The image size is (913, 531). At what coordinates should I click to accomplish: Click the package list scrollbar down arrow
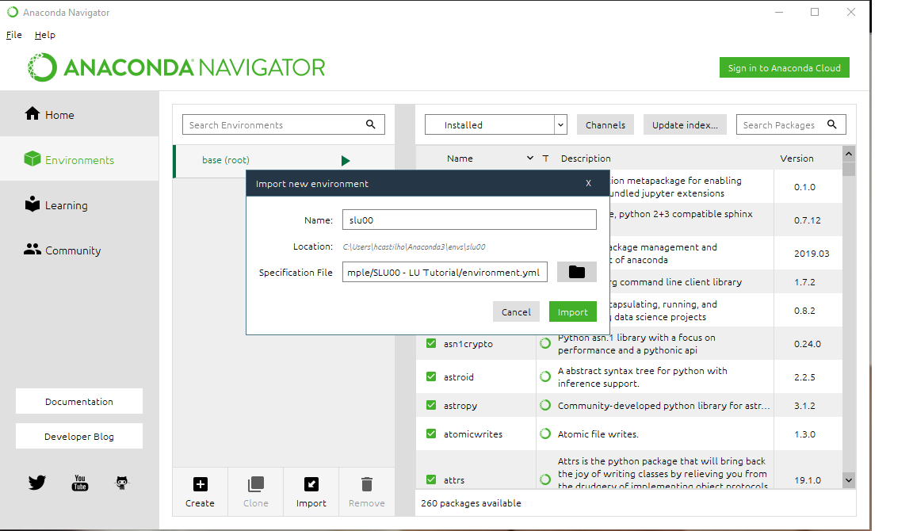(x=849, y=480)
